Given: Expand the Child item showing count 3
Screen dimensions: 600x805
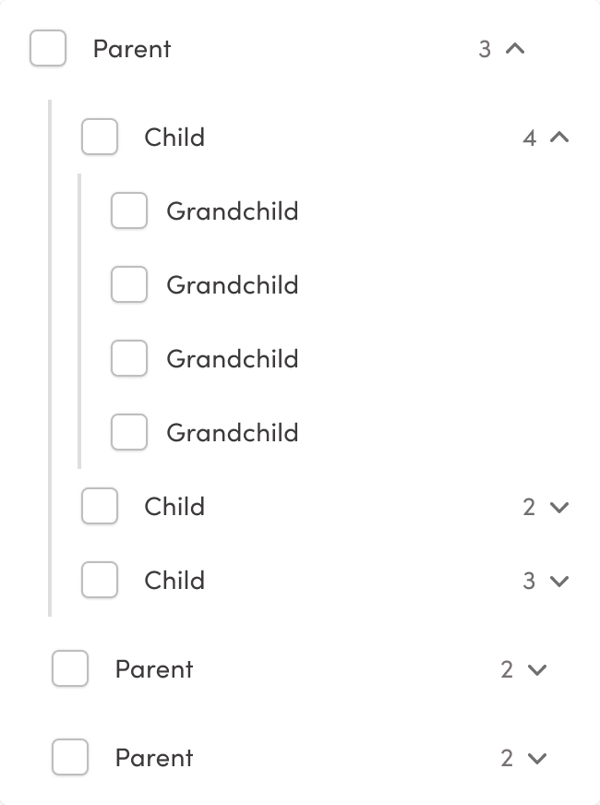Looking at the screenshot, I should pyautogui.click(x=558, y=580).
